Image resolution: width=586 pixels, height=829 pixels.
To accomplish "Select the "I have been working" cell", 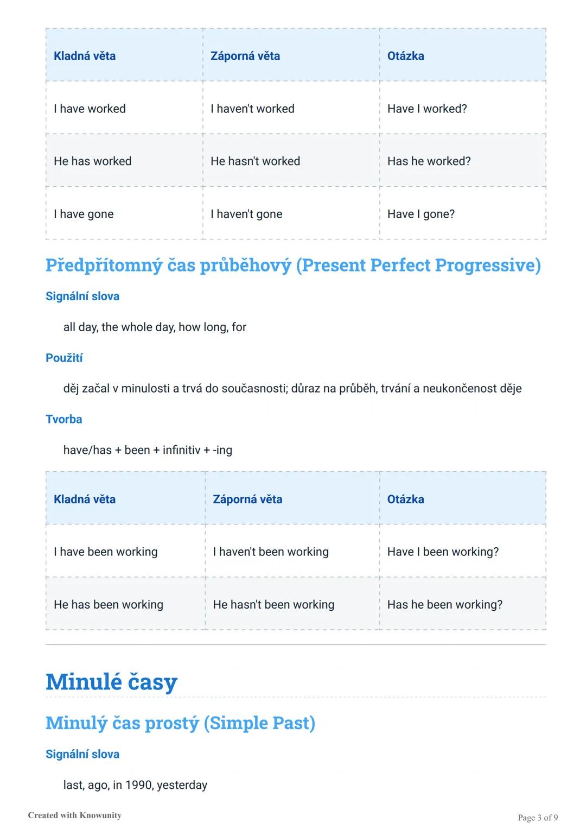I will pyautogui.click(x=106, y=552).
